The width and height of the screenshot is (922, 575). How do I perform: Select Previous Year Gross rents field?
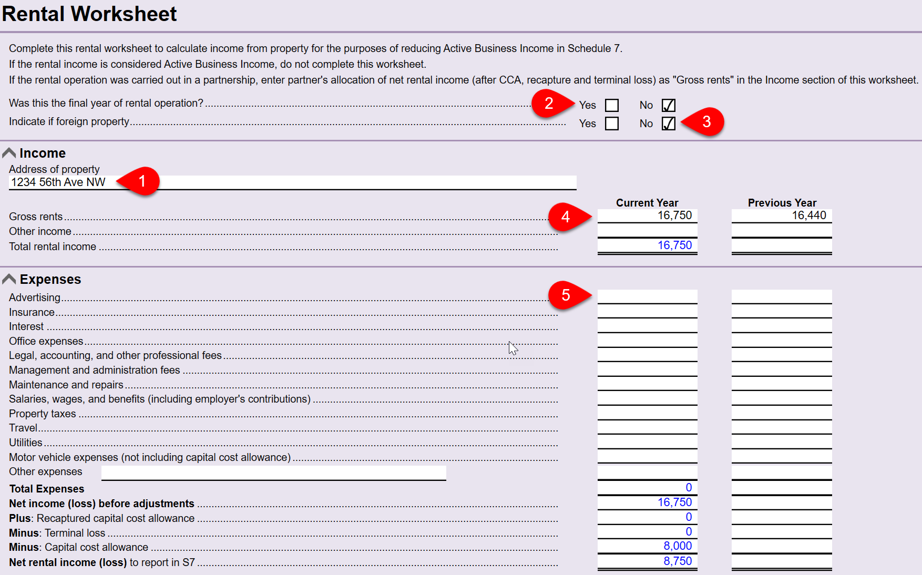pyautogui.click(x=781, y=215)
